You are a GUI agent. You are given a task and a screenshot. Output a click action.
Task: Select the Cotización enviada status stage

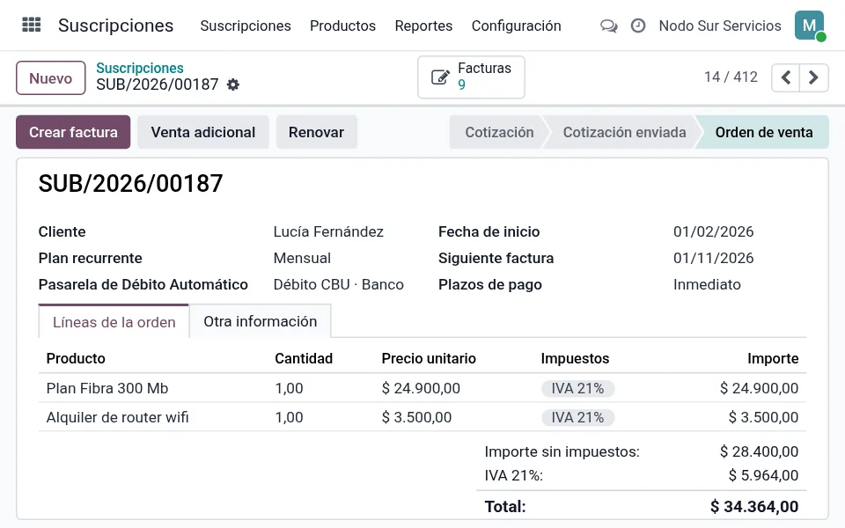click(x=624, y=132)
